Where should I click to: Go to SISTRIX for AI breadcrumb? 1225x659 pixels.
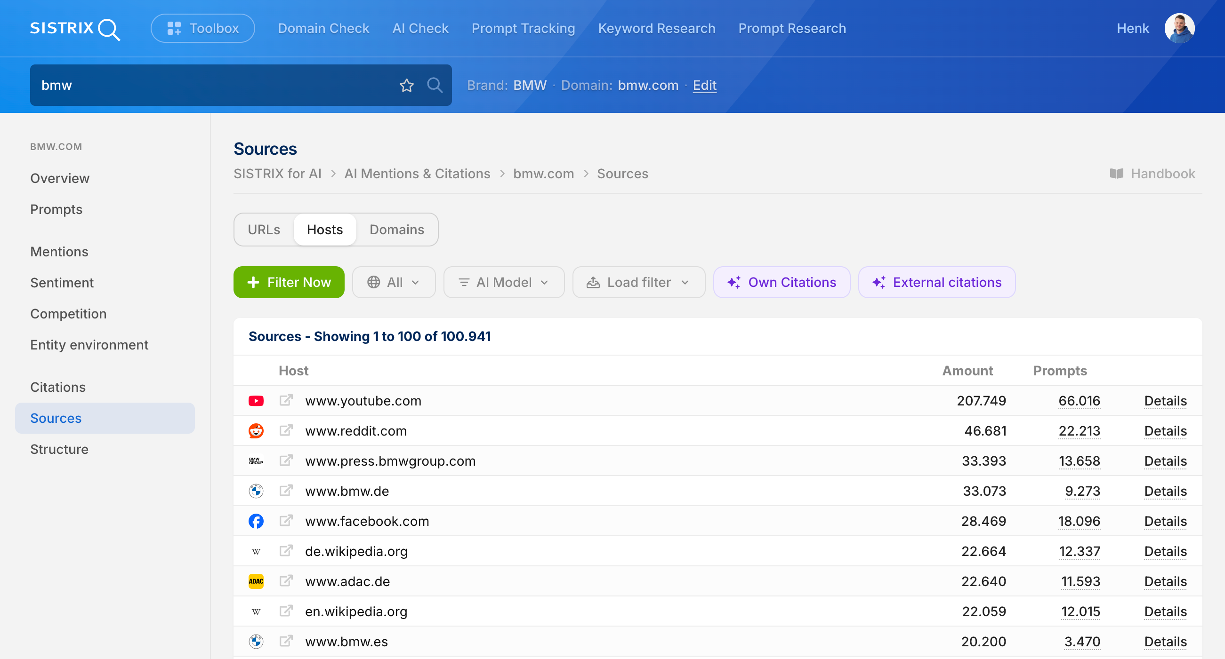(x=278, y=174)
